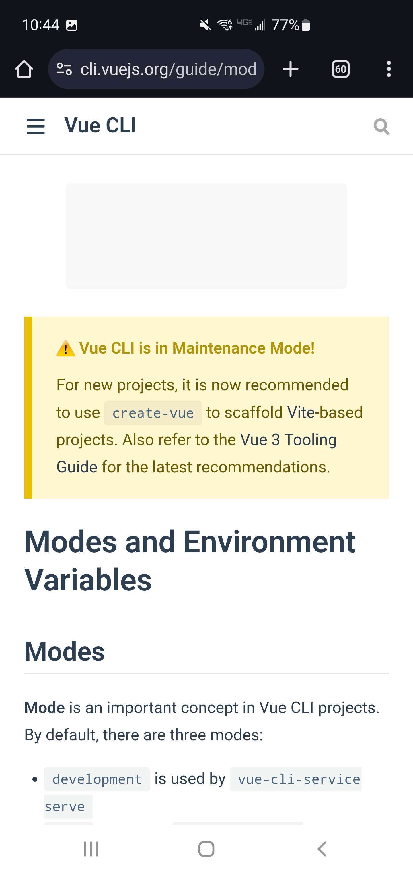The image size is (413, 873).
Task: Open the site settings icon in address bar
Action: 64,69
